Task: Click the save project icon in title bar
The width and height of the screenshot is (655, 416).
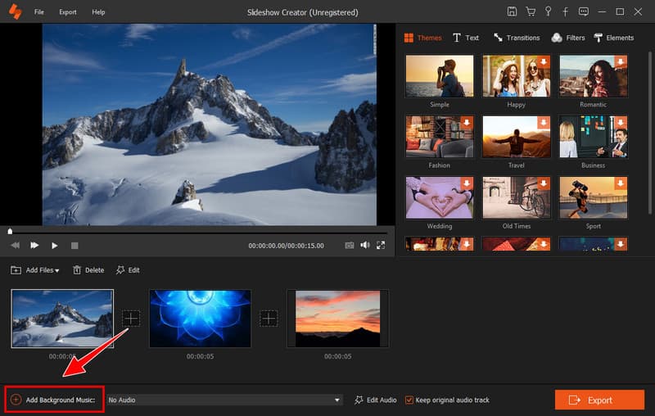Action: (512, 12)
